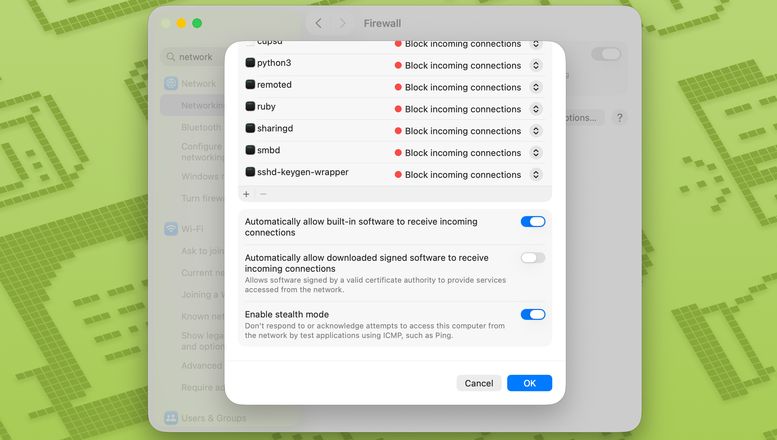The height and width of the screenshot is (440, 777).
Task: Click the Cancel button
Action: [479, 383]
